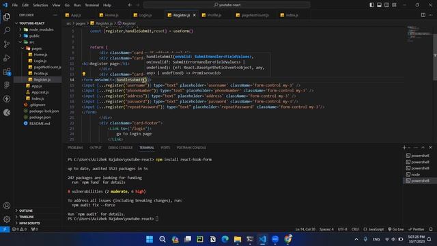Click the lightbulb quick fix icon
This screenshot has width=437, height=246.
(x=83, y=74)
